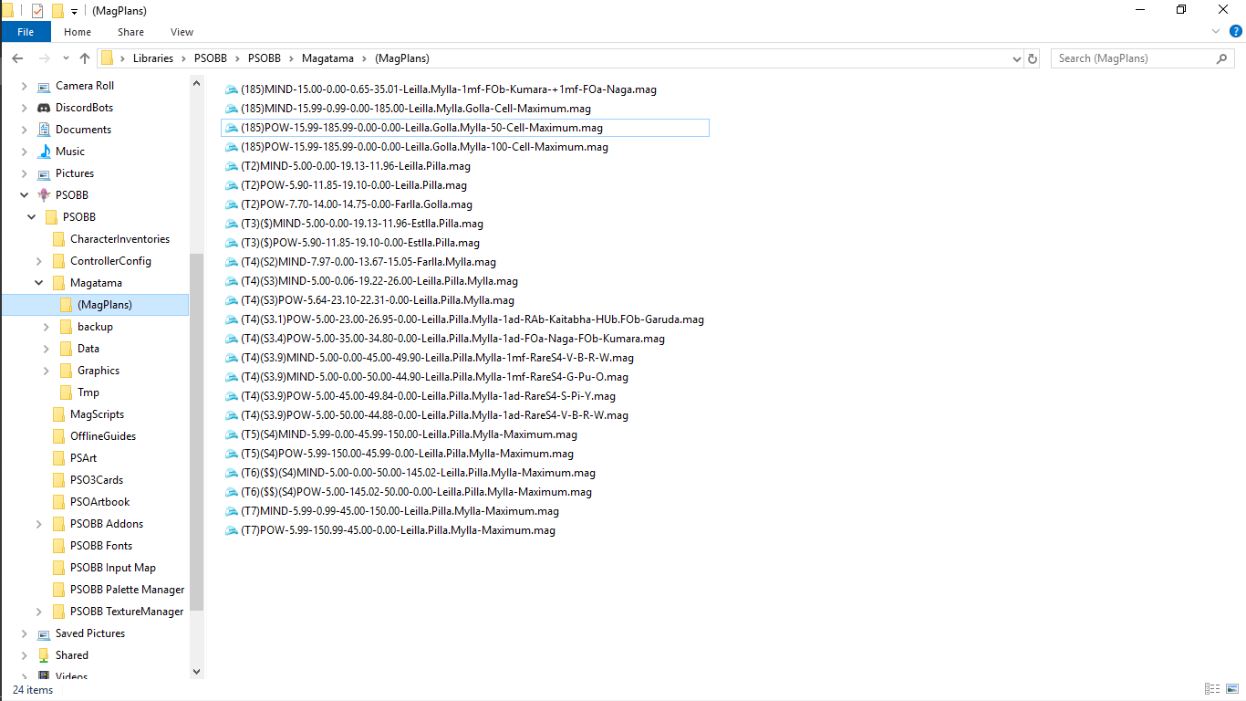Select the (185)POW 100-Cell-Maximum.mag file icon

click(231, 147)
